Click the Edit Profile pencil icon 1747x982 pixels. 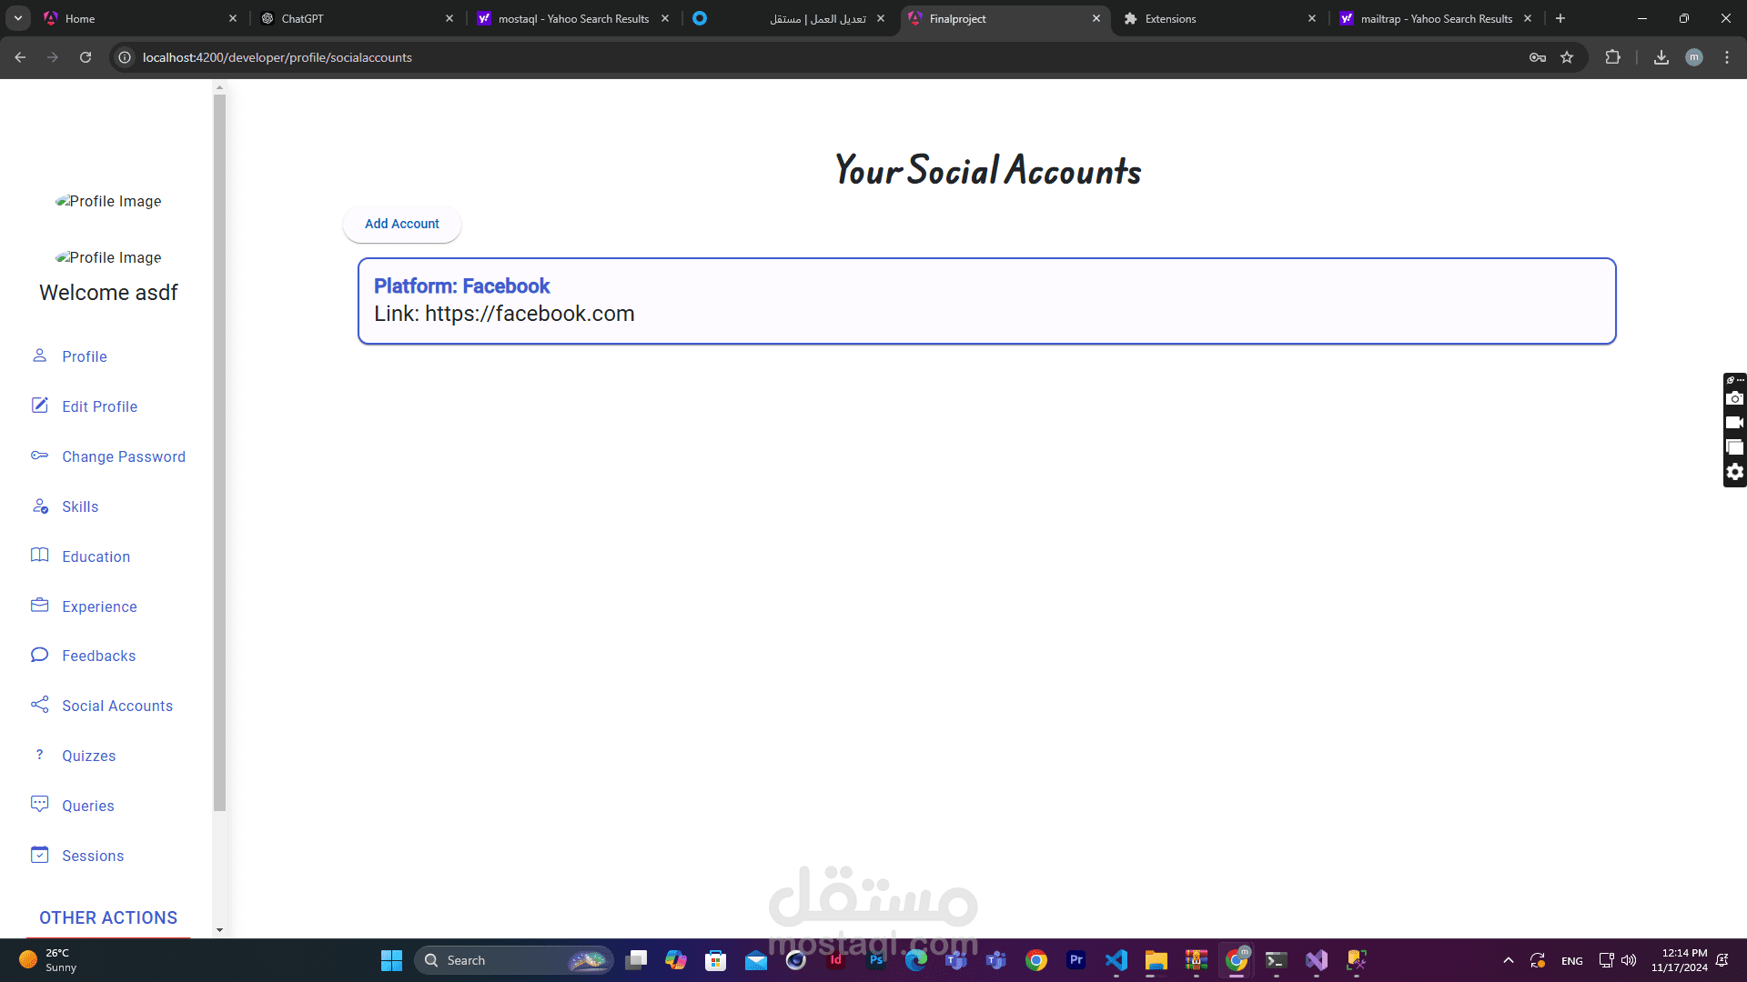[x=39, y=406]
